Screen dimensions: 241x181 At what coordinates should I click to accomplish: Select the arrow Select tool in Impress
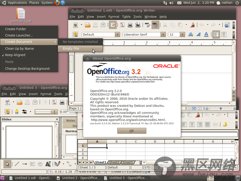point(7,164)
